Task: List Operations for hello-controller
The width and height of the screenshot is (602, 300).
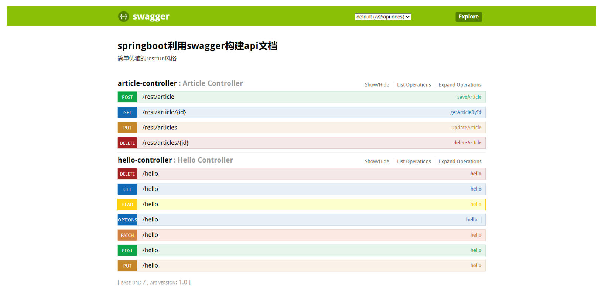Action: (x=414, y=161)
